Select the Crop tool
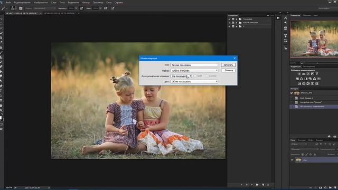338x190 pixels. (1, 37)
